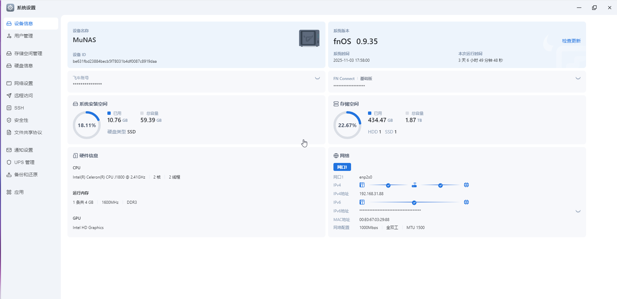
Task: Click the MuNAS device thumbnail image
Action: click(309, 38)
